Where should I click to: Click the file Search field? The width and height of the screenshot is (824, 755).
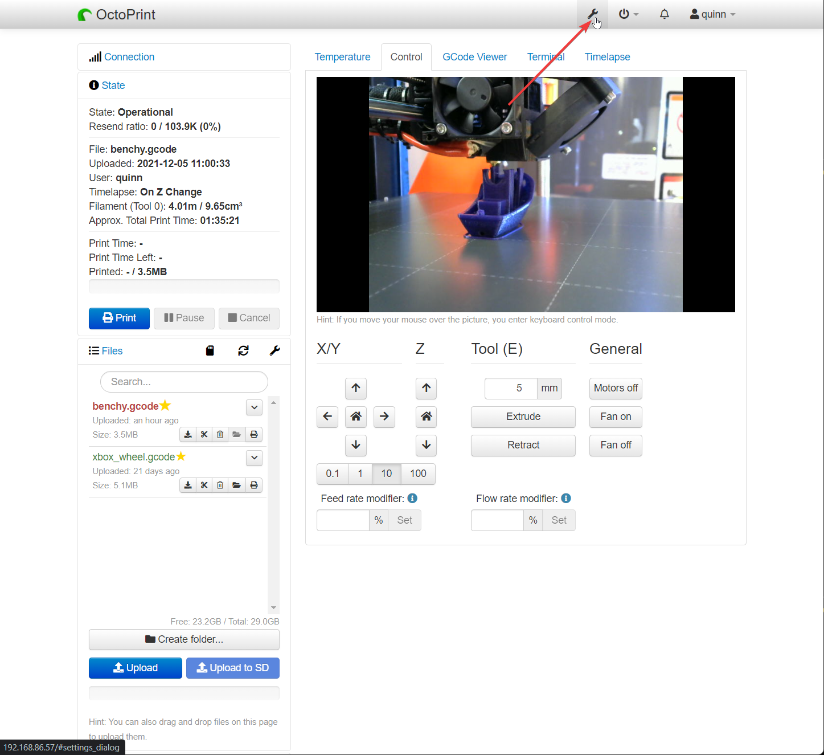[x=183, y=381]
